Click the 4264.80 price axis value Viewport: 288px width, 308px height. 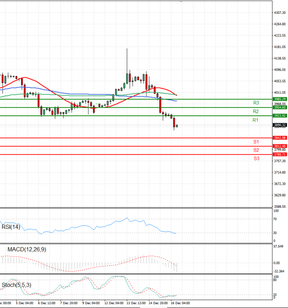(x=280, y=24)
